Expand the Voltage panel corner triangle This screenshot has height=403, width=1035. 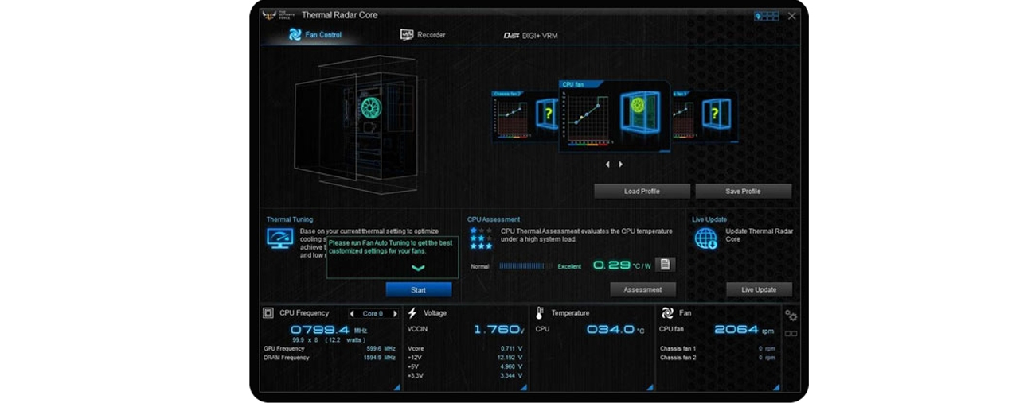[523, 387]
